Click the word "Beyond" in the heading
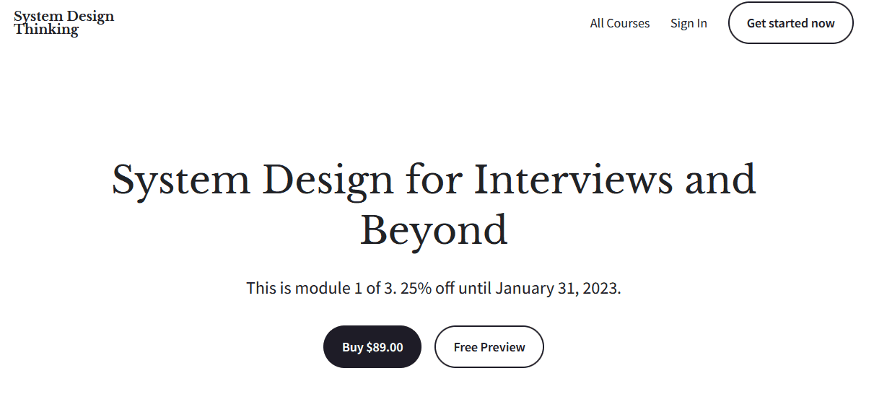This screenshot has width=874, height=394. click(x=434, y=230)
